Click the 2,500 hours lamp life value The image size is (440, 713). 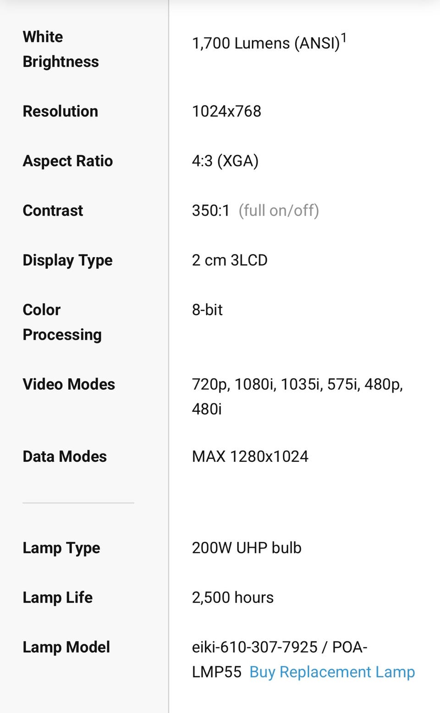[x=232, y=597]
